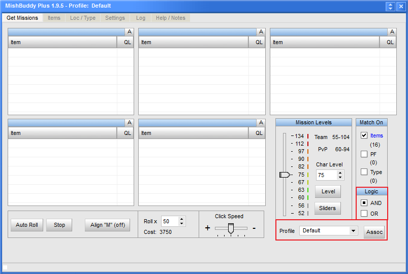
Task: Open the Settings tab
Action: click(x=115, y=18)
